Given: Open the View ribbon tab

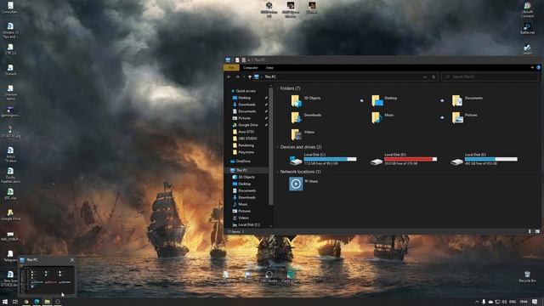Looking at the screenshot, I should coord(269,68).
